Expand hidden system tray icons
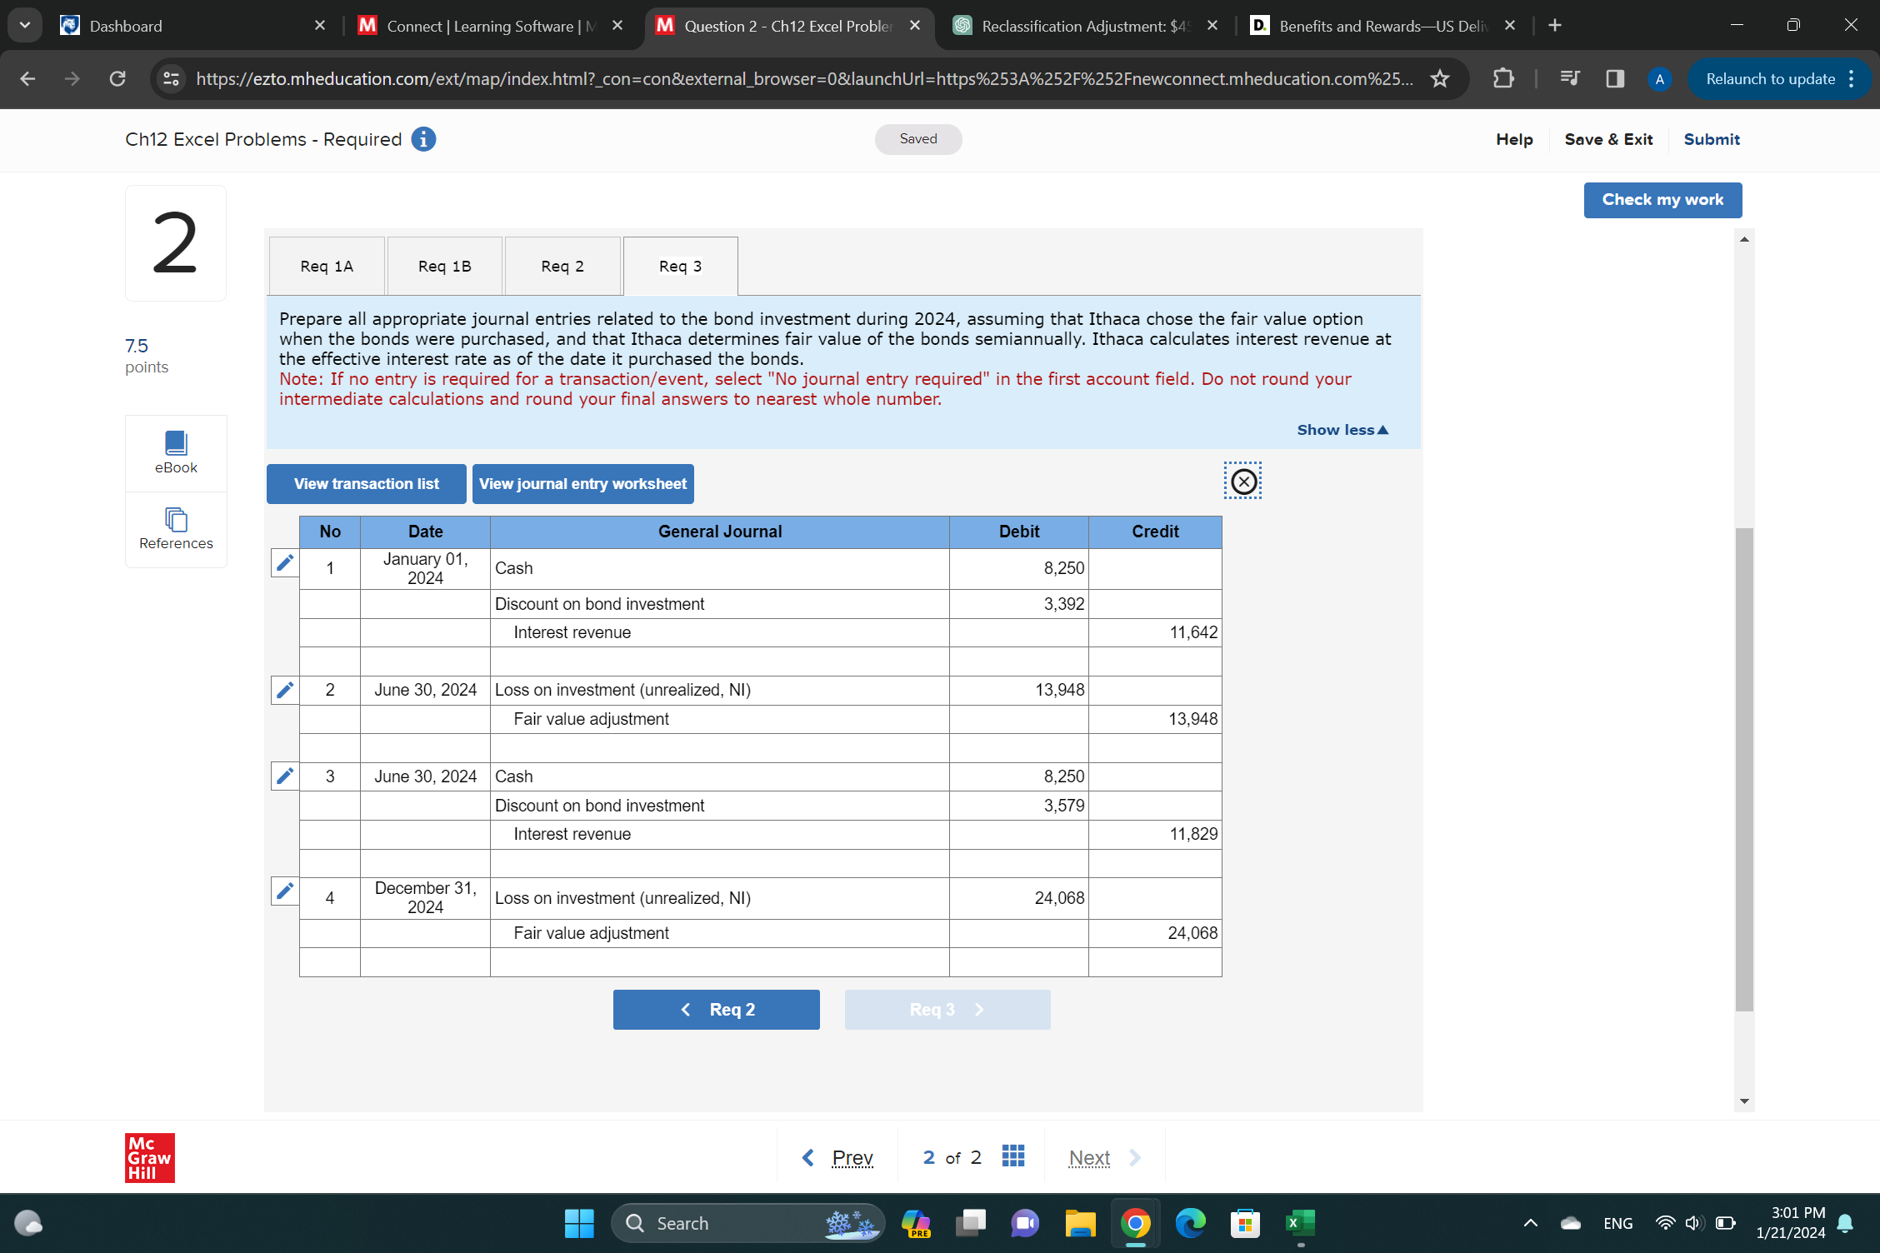Viewport: 1880px width, 1253px height. pyautogui.click(x=1530, y=1223)
